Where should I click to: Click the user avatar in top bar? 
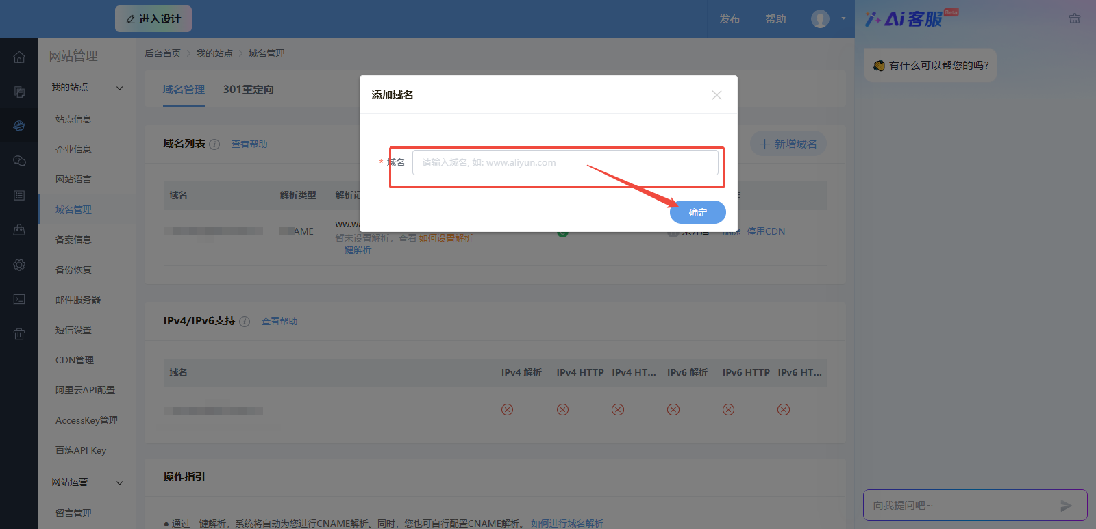[x=820, y=19]
